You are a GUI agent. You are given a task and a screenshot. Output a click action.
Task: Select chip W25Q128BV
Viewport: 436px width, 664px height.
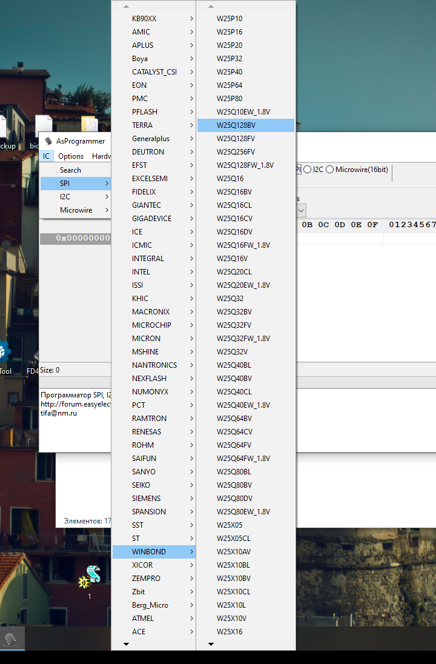pyautogui.click(x=245, y=125)
